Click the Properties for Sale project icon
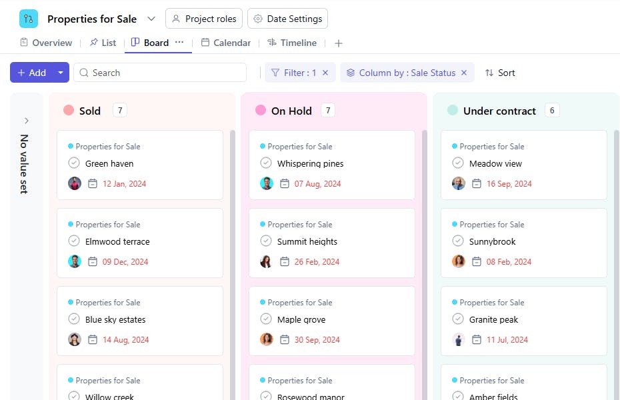Screen dimensions: 620x400 (29, 19)
